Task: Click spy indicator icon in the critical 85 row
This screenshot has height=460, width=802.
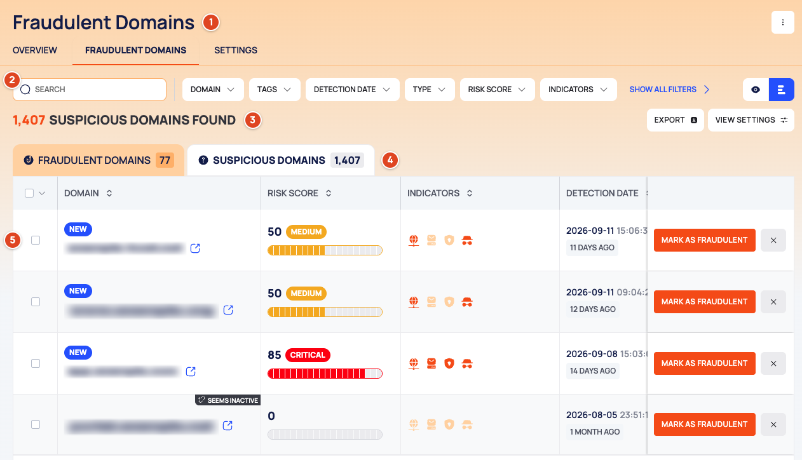Action: 467,363
